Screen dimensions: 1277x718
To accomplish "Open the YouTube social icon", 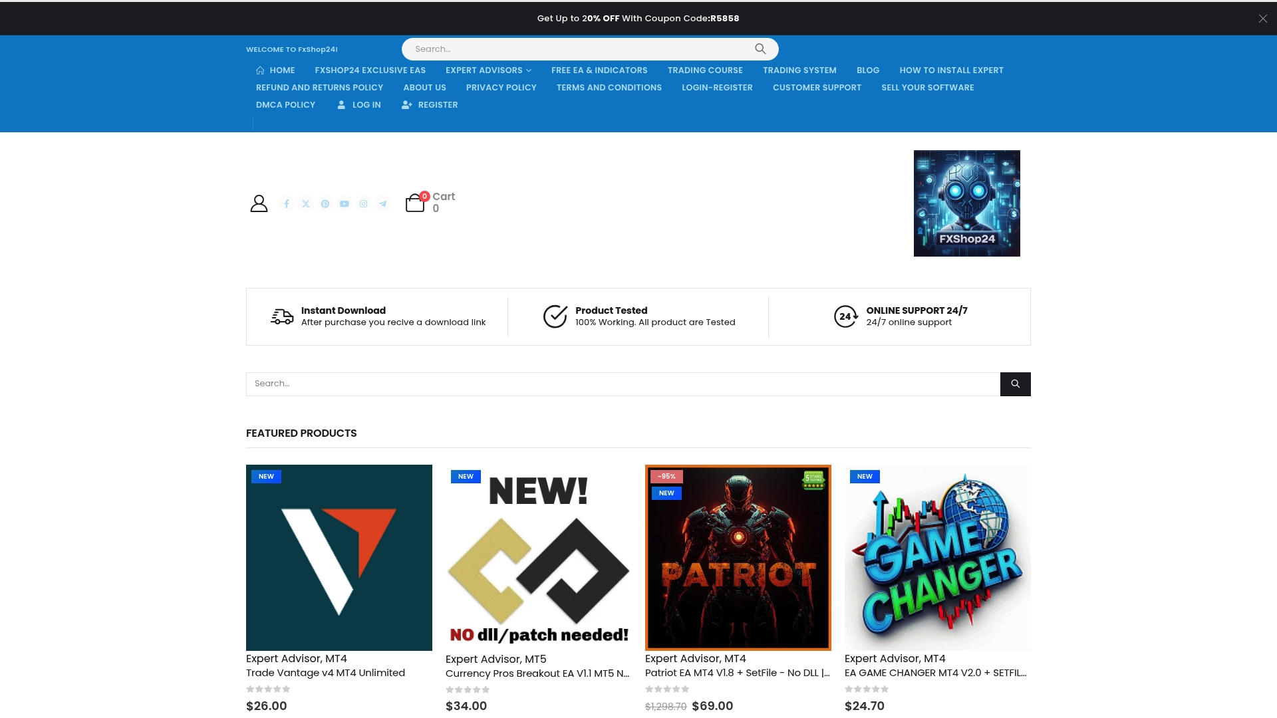I will point(344,203).
